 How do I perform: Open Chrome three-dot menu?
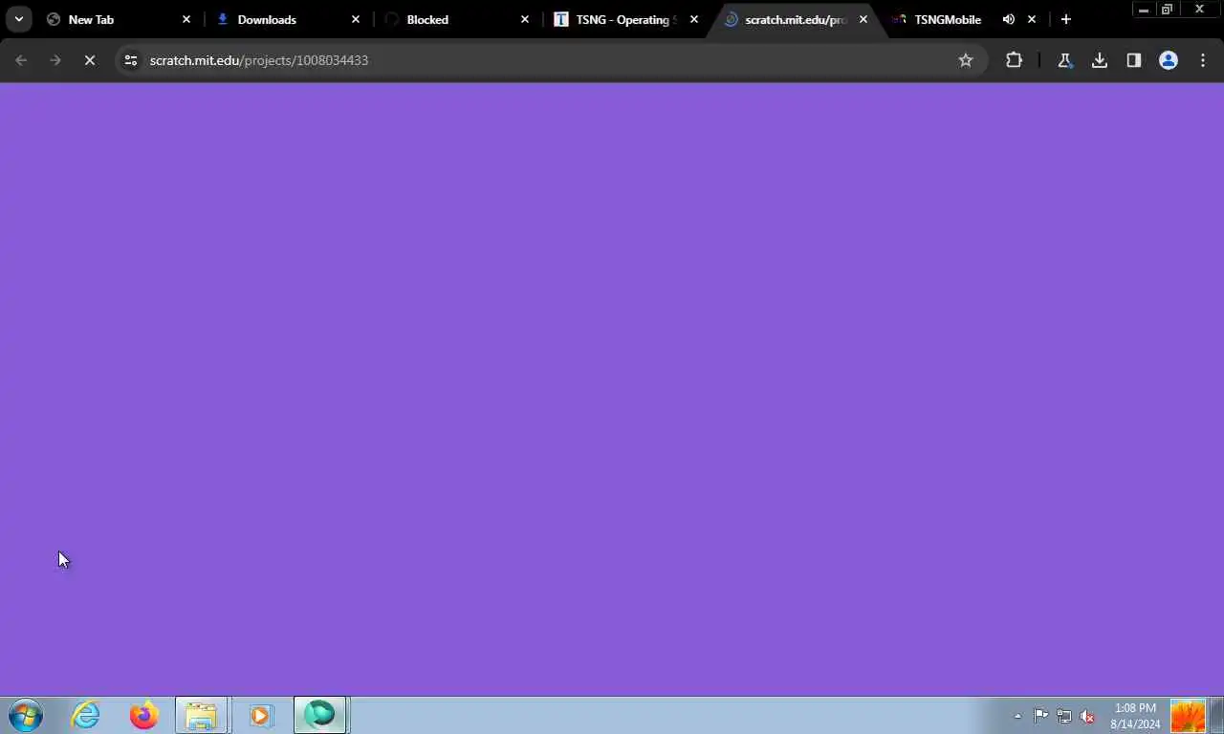pos(1203,60)
